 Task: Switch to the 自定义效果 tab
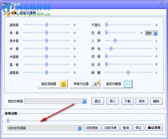pyautogui.click(x=28, y=13)
